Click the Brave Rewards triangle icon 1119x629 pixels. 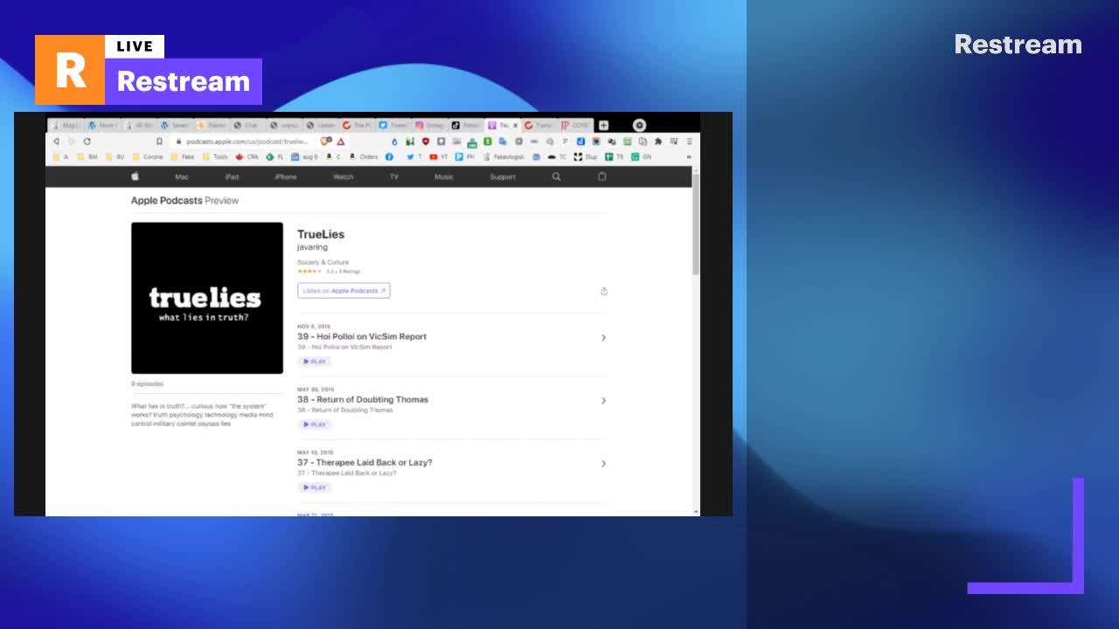[x=341, y=142]
